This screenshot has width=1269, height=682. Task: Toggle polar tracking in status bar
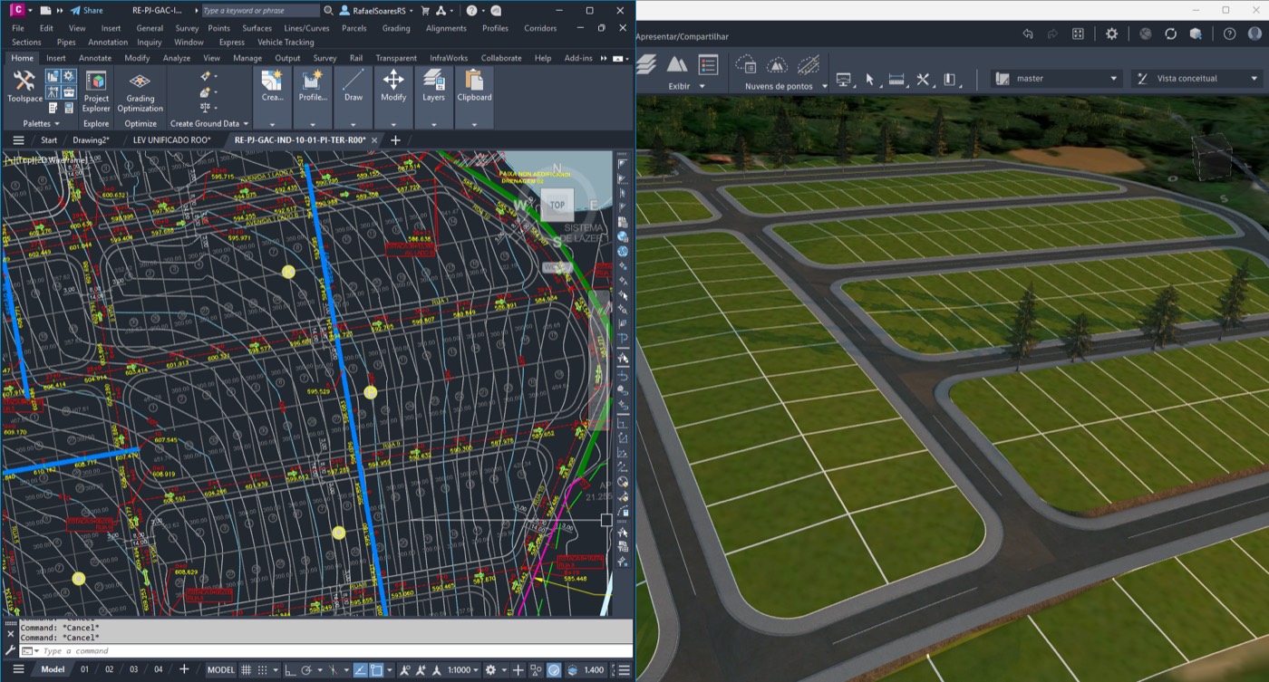coord(306,670)
